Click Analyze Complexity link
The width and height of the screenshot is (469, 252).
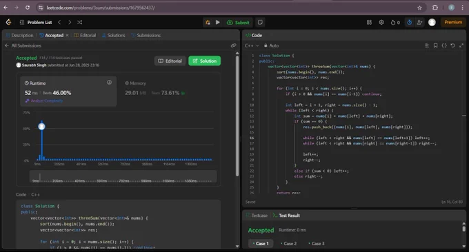(44, 101)
